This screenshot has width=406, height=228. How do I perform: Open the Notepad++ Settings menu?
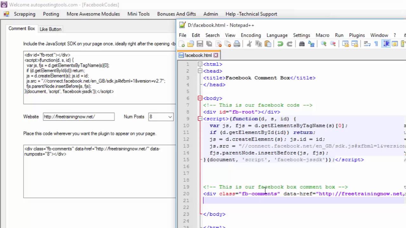click(x=301, y=35)
